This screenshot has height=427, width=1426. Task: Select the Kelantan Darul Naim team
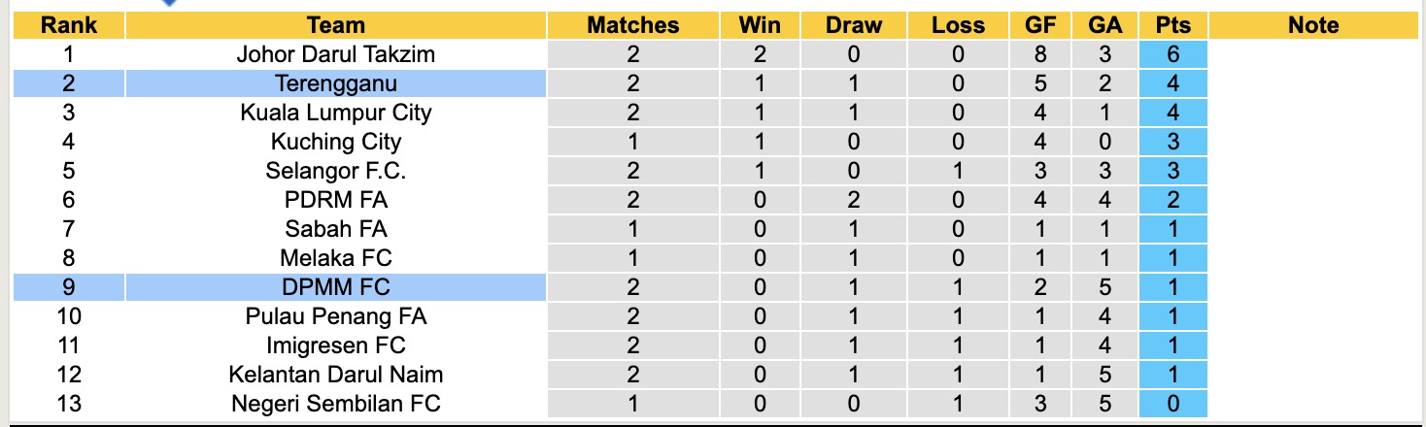(335, 375)
